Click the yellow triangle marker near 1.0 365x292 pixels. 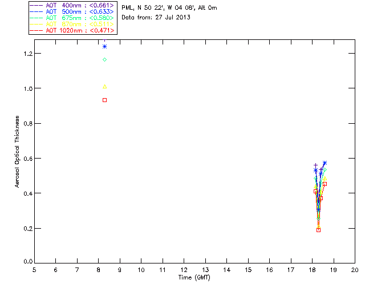(x=104, y=87)
